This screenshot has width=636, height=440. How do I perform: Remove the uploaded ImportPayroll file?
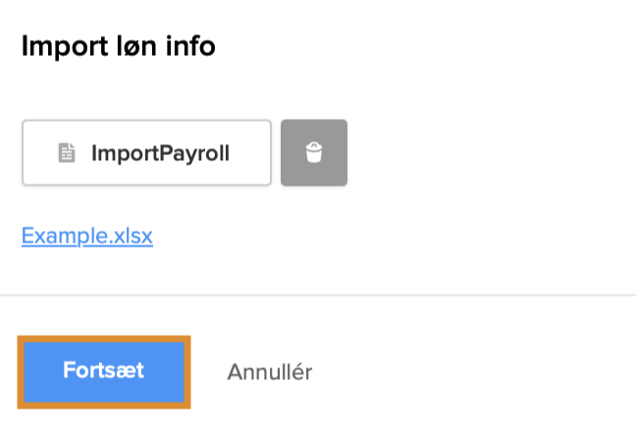[314, 153]
